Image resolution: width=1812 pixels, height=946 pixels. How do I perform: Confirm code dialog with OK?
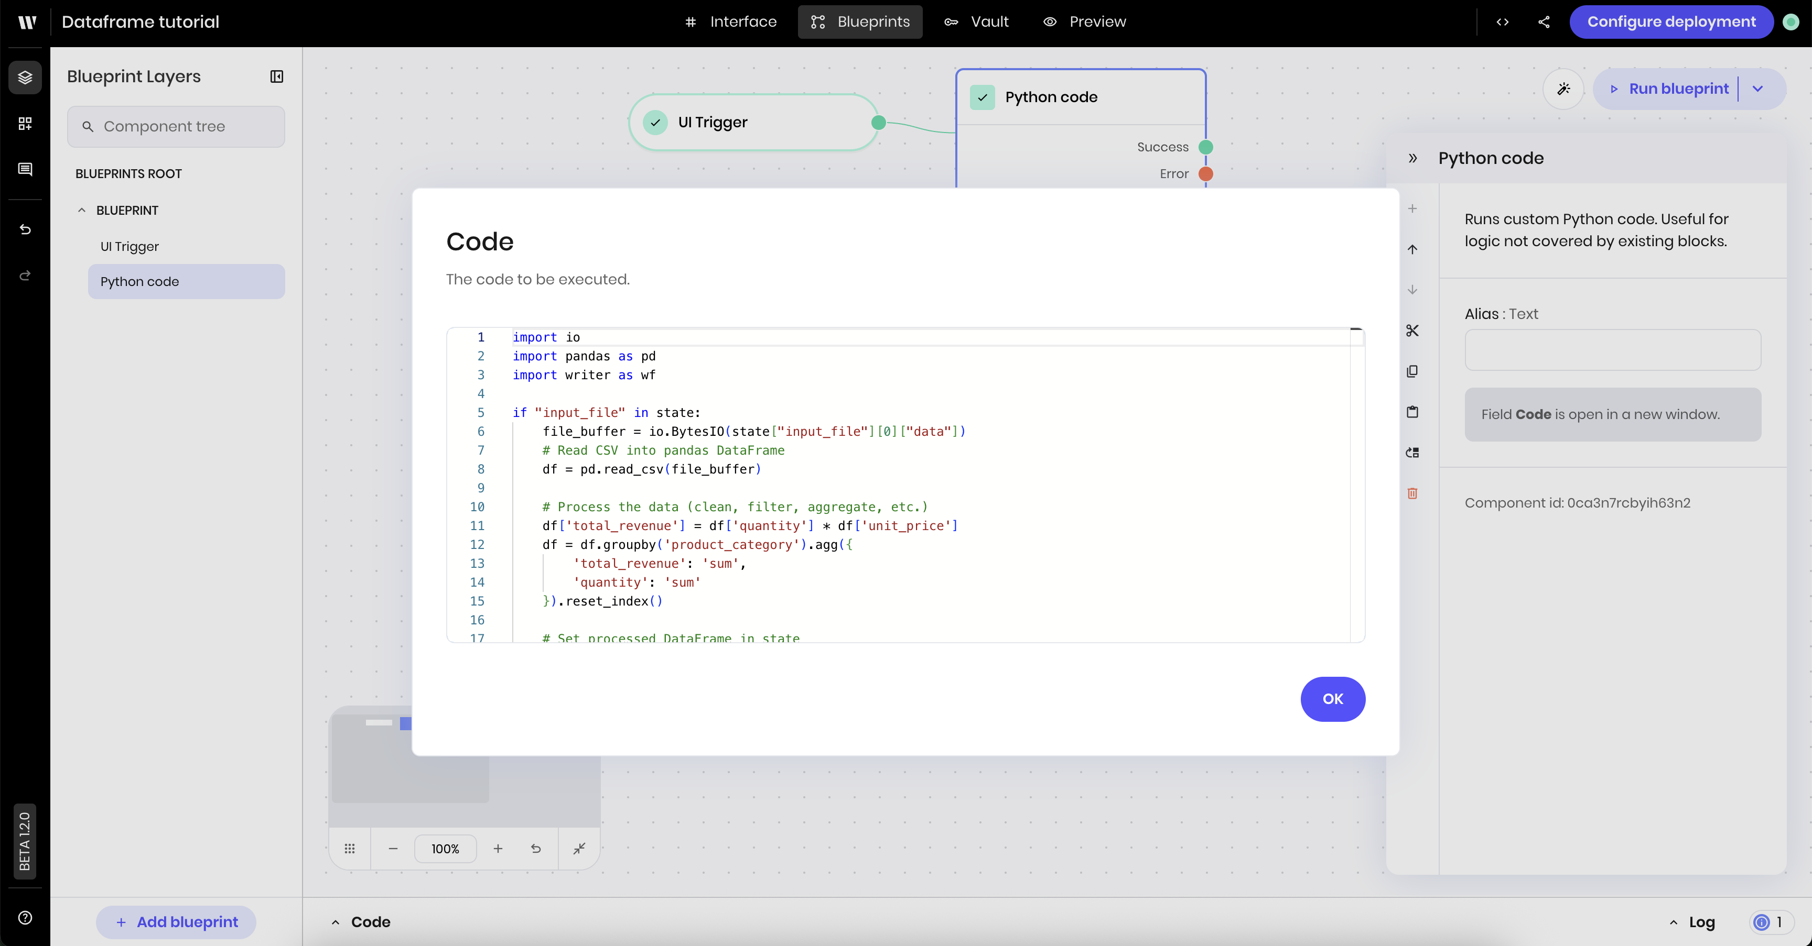pyautogui.click(x=1332, y=699)
